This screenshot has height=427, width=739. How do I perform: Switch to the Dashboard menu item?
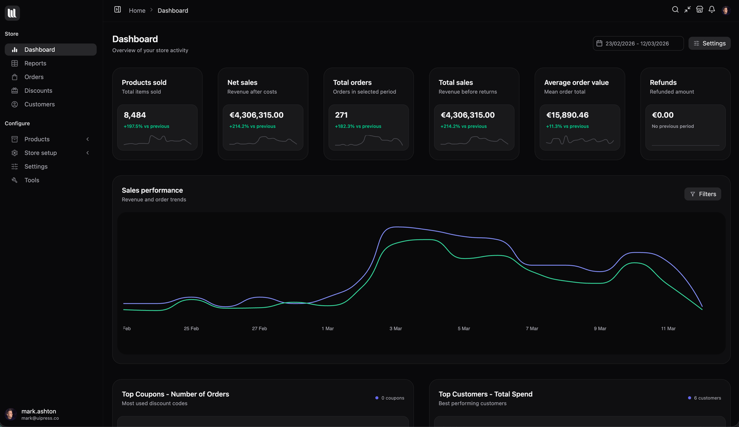coord(39,49)
